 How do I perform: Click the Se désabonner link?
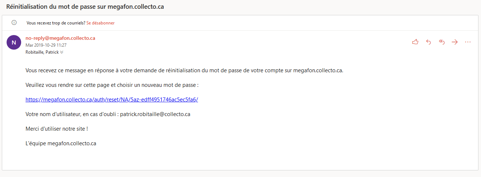[100, 23]
